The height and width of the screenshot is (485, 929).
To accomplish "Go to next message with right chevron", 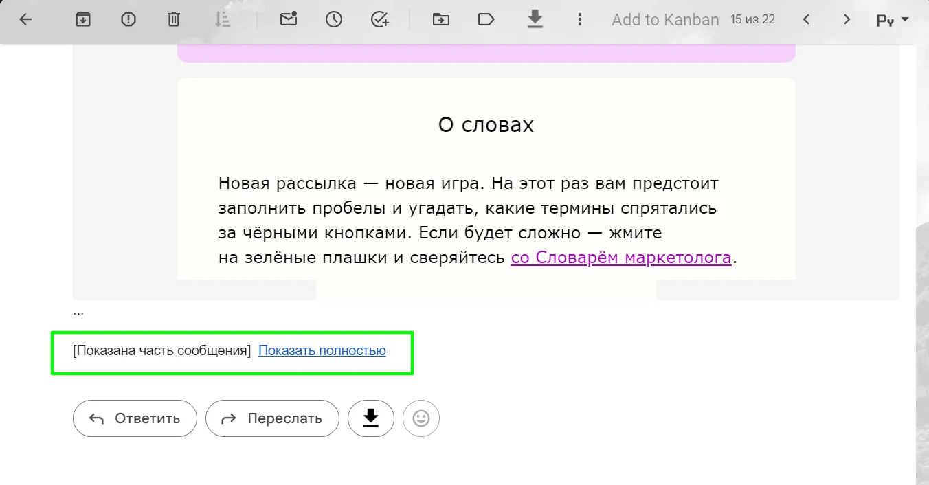I will pyautogui.click(x=847, y=20).
